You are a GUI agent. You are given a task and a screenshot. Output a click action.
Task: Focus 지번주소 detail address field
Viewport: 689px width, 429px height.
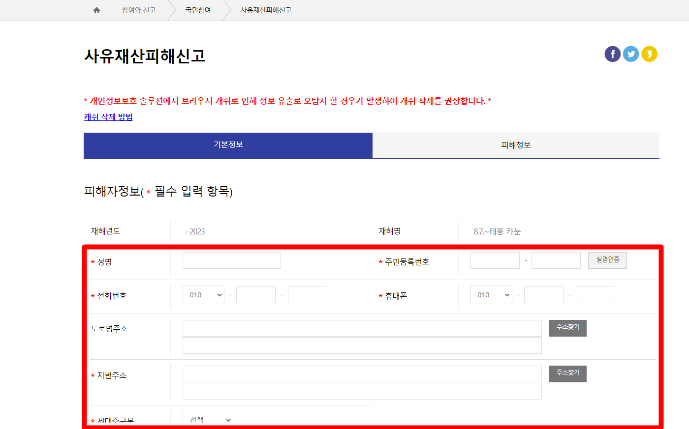pyautogui.click(x=362, y=391)
